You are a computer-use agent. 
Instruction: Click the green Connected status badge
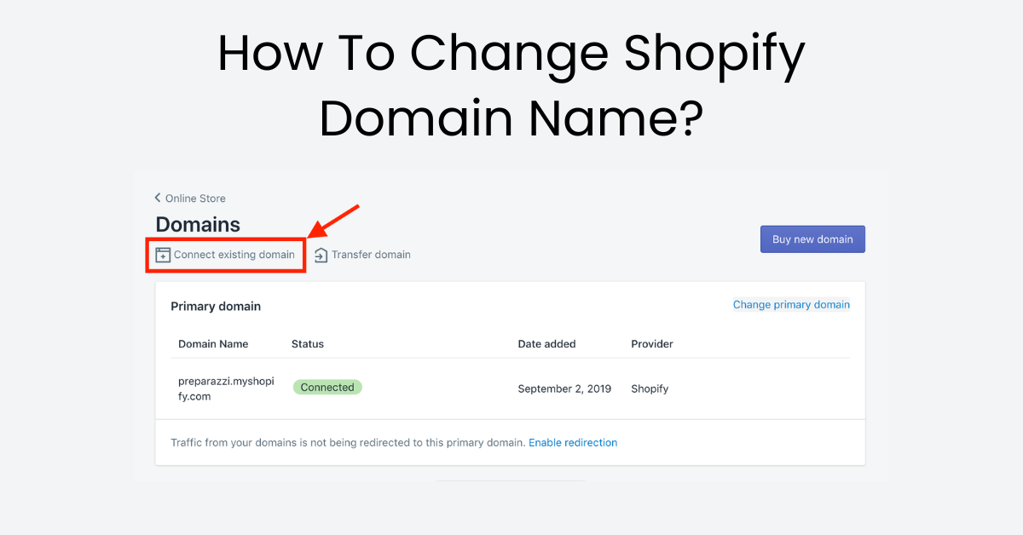[x=327, y=387]
